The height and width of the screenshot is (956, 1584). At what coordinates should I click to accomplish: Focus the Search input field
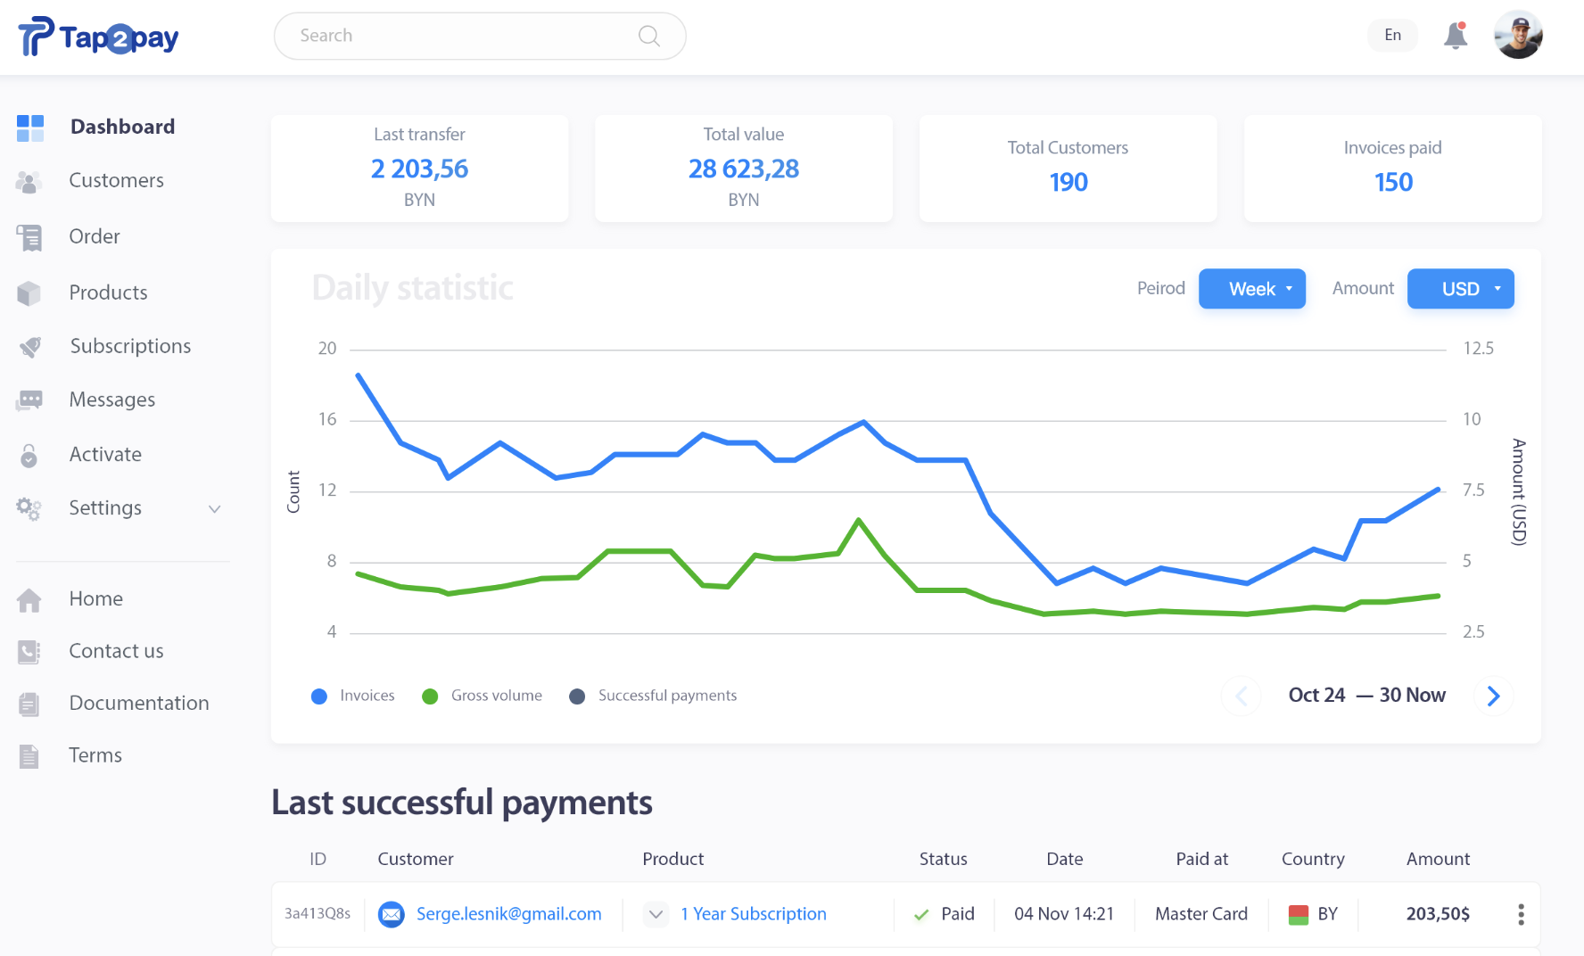point(480,36)
